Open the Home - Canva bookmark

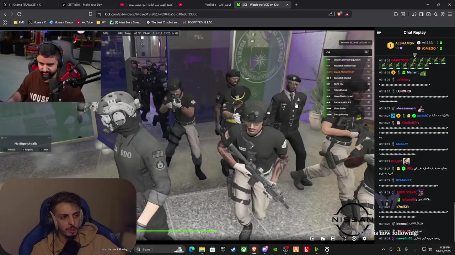[x=61, y=22]
